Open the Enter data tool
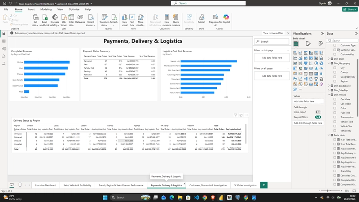Screen dimensions: 359x202 pyautogui.click(x=71, y=20)
